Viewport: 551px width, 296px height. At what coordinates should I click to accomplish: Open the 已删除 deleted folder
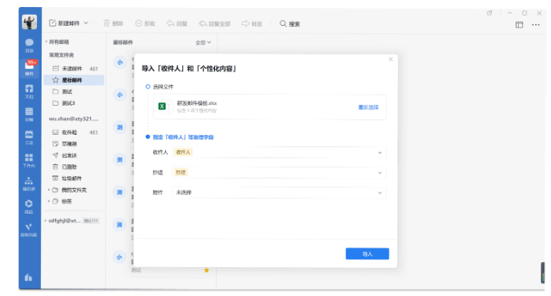point(74,167)
